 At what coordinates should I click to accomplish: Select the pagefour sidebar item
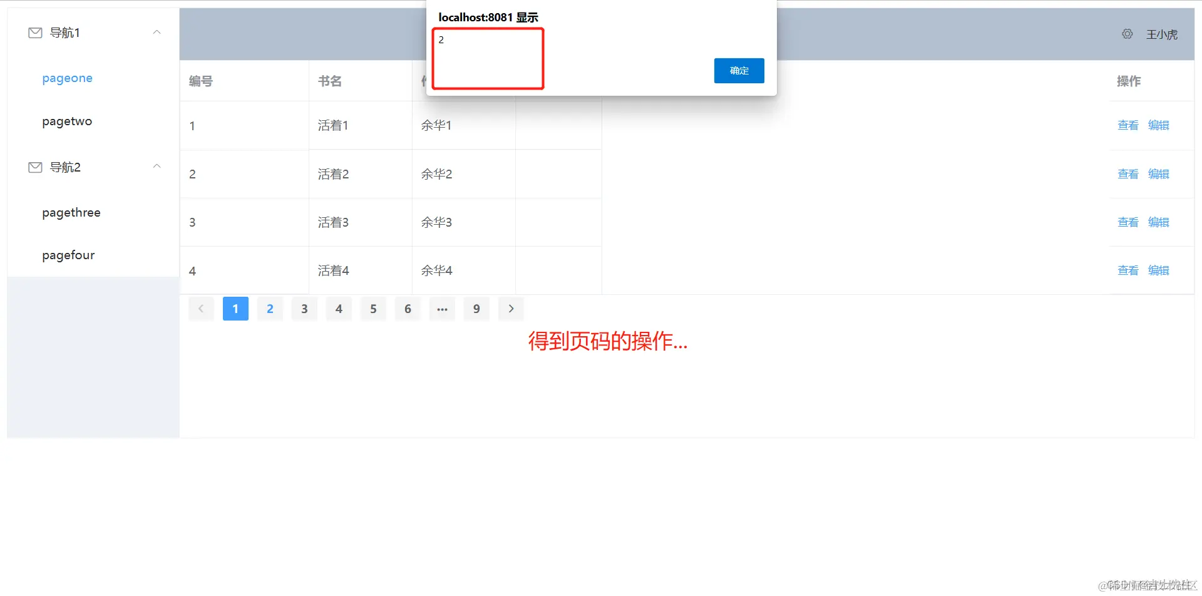[x=68, y=255]
